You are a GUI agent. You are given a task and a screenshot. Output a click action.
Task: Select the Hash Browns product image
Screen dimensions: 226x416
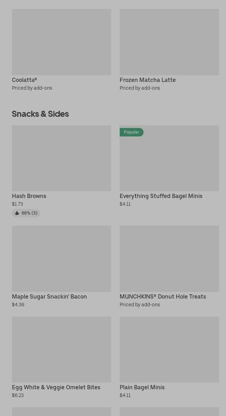(x=61, y=158)
